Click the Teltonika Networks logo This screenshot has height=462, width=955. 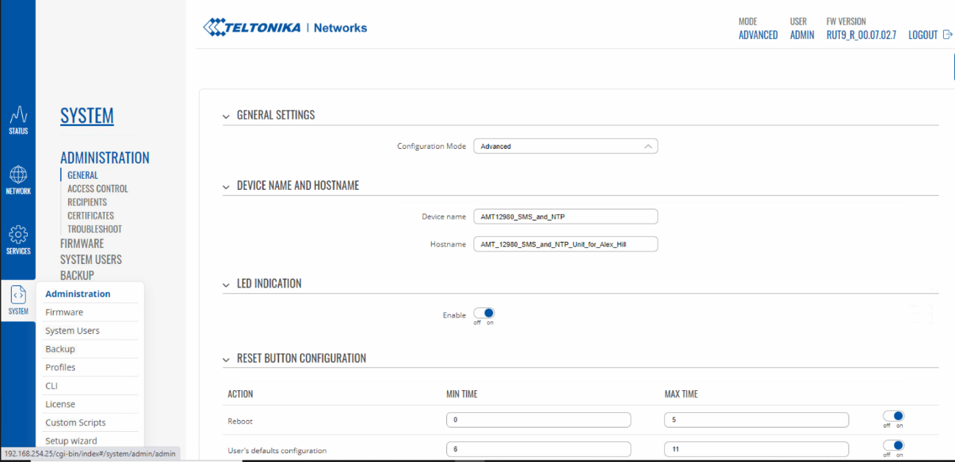[285, 28]
